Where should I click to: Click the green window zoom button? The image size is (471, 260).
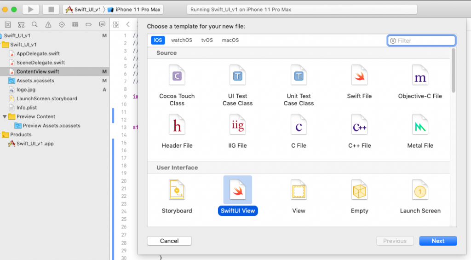point(14,9)
